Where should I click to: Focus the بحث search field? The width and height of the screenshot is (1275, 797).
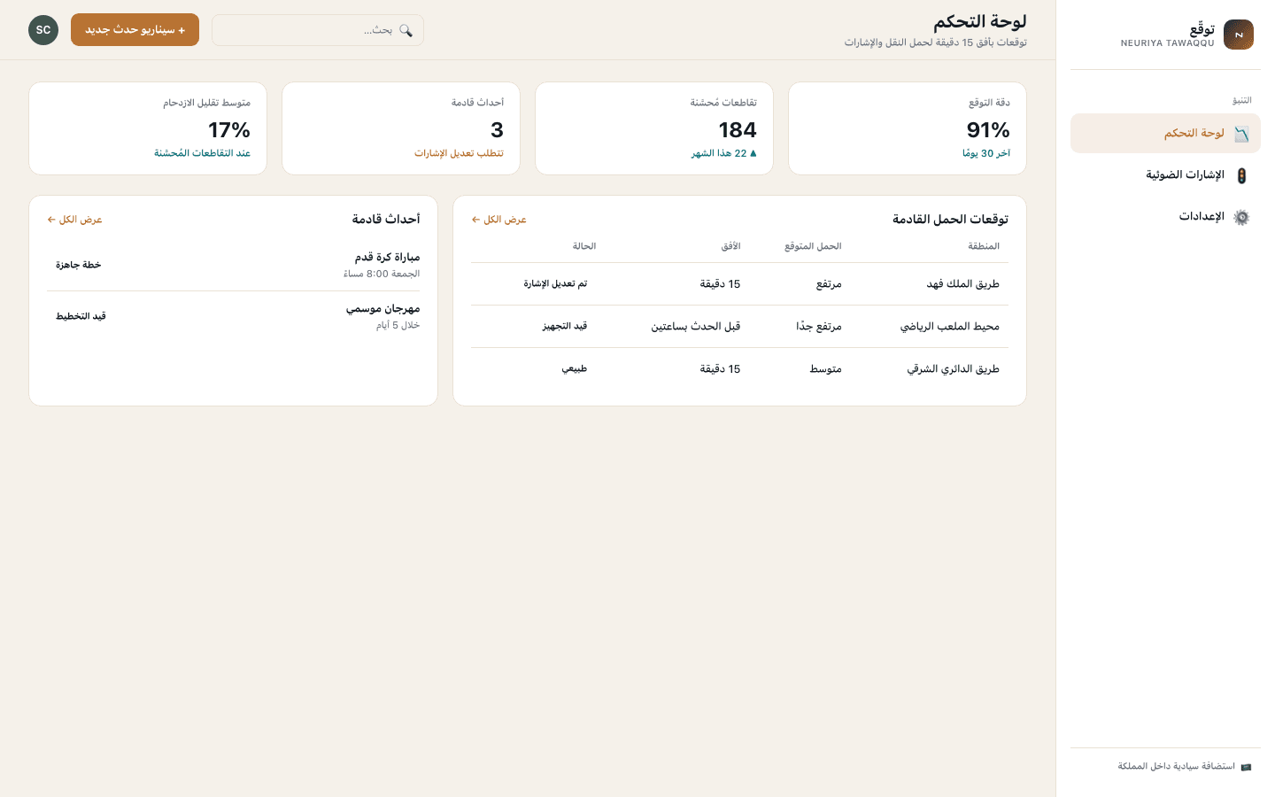point(318,30)
